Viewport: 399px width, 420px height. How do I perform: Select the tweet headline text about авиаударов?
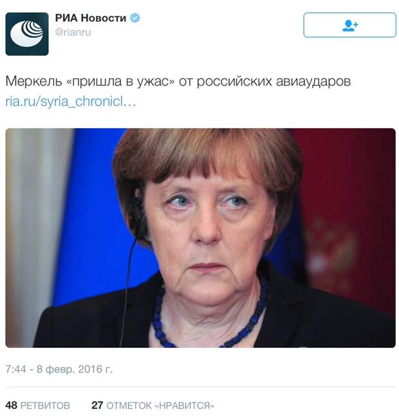[178, 82]
